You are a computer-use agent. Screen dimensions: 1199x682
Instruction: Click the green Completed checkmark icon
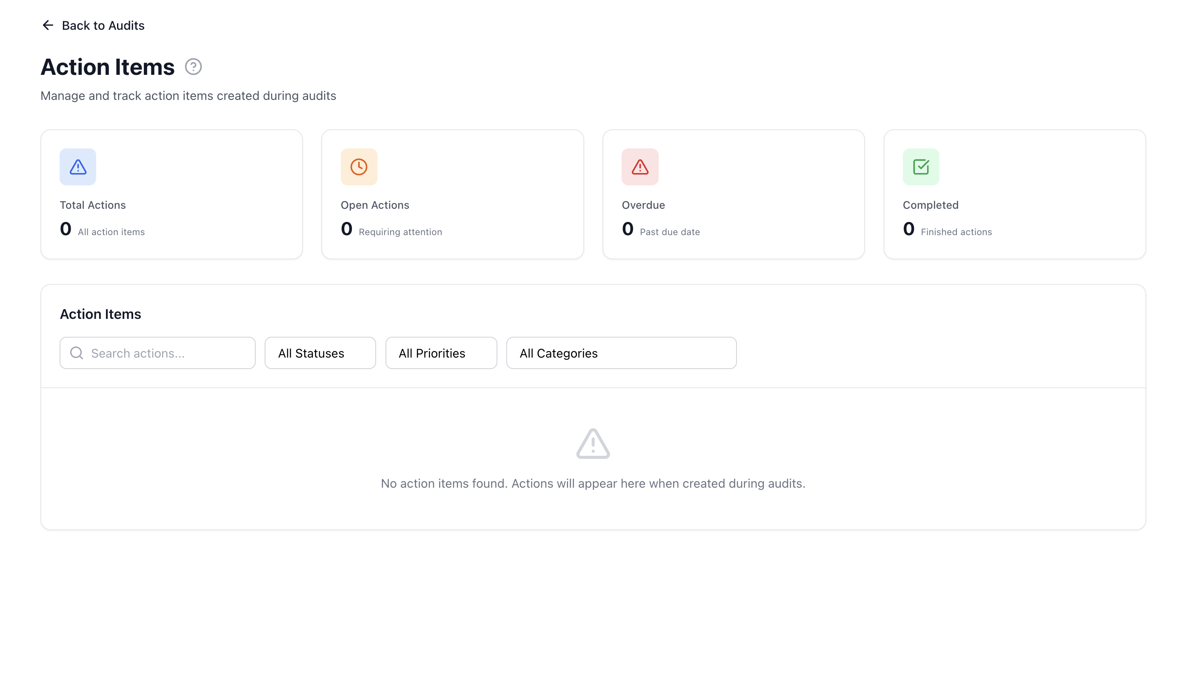coord(920,166)
